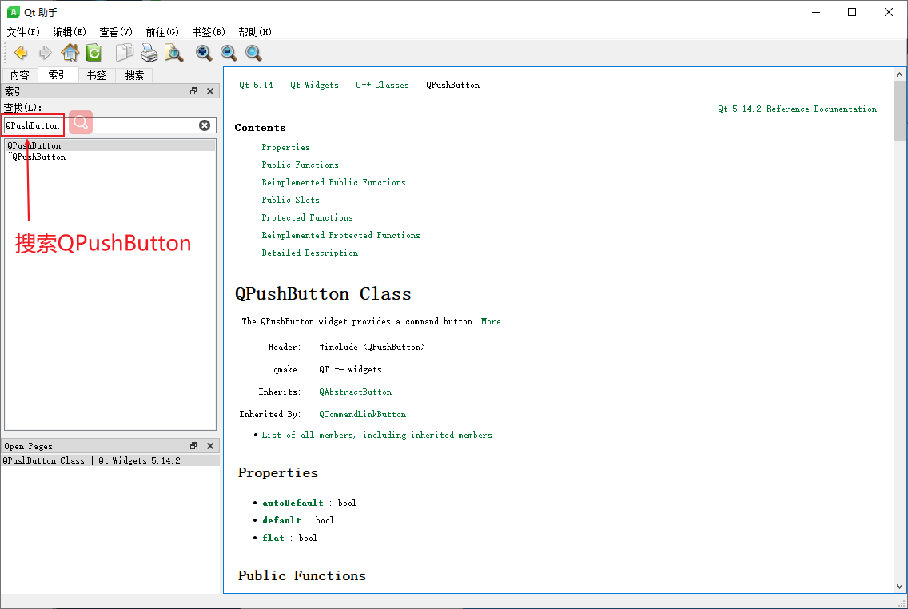Screen dimensions: 908x609
Task: Click the scrollbar down arrow
Action: pyautogui.click(x=899, y=587)
